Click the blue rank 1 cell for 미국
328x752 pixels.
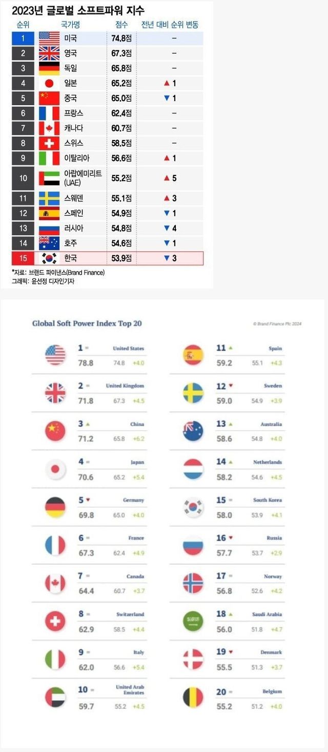pos(24,38)
